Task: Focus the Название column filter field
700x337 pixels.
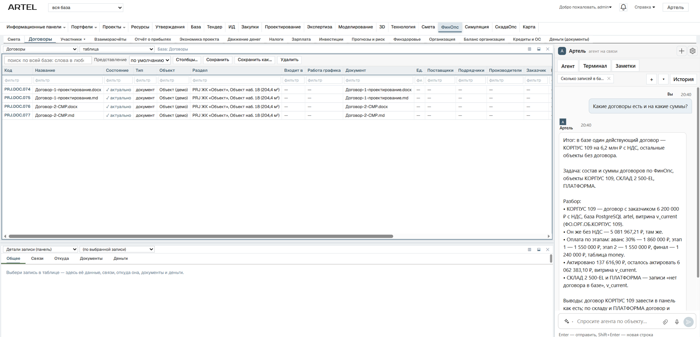Action: (x=68, y=80)
